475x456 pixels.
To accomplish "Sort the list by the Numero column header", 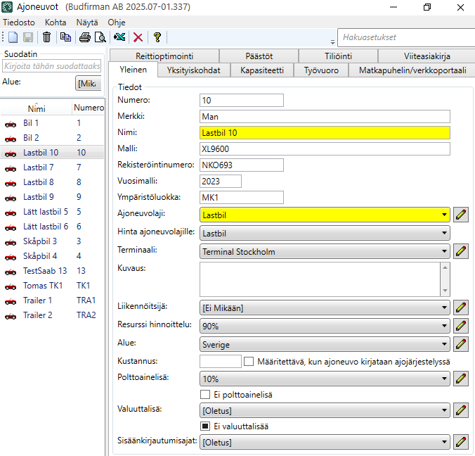I will pyautogui.click(x=89, y=108).
